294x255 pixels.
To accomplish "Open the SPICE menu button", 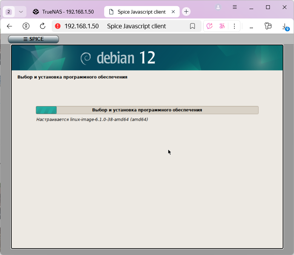I will point(33,39).
